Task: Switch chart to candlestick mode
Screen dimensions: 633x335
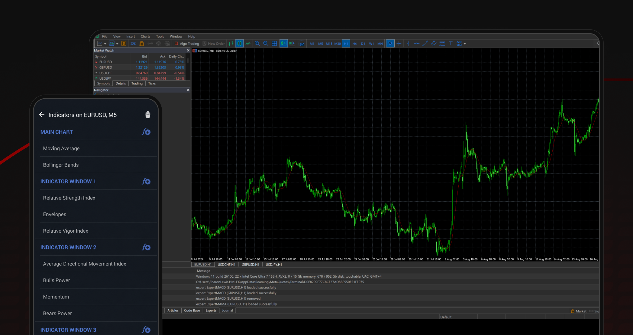Action: pyautogui.click(x=240, y=44)
